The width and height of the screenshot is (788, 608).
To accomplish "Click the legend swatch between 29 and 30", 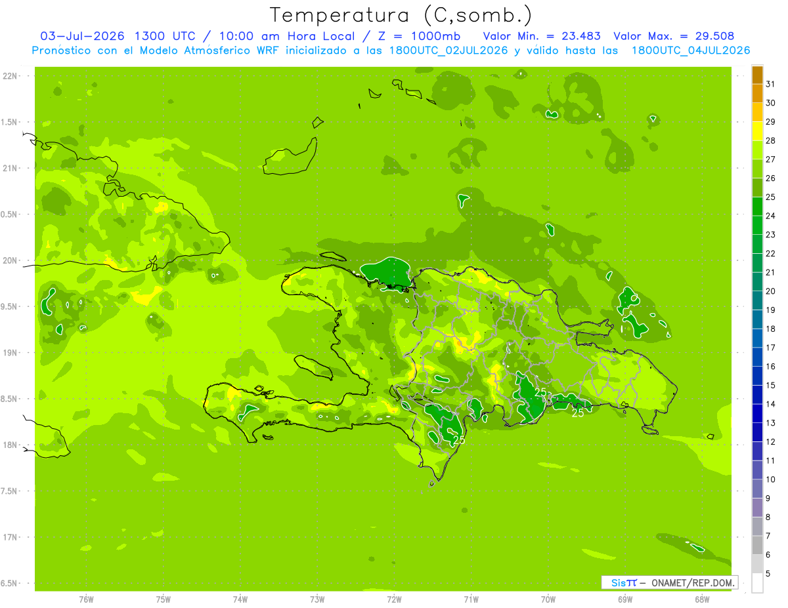I will [757, 111].
